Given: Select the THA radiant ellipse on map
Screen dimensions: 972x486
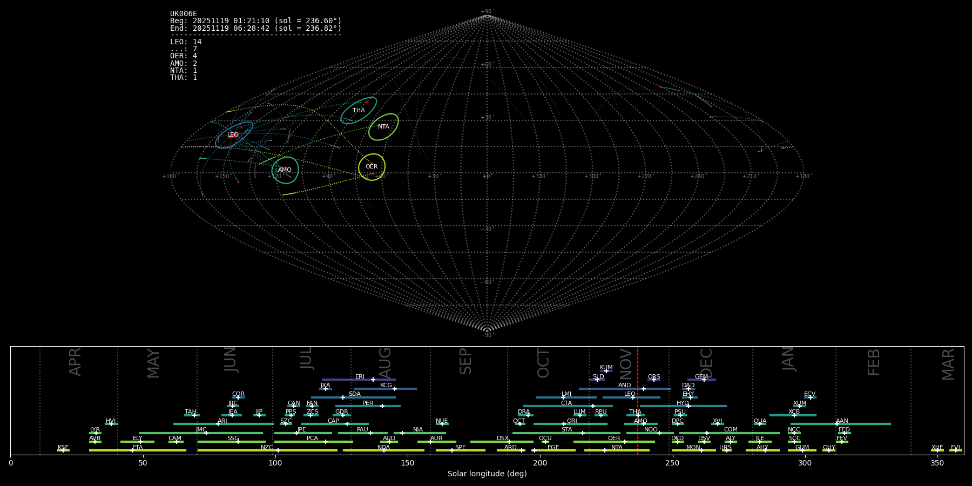Looking at the screenshot, I should [359, 111].
